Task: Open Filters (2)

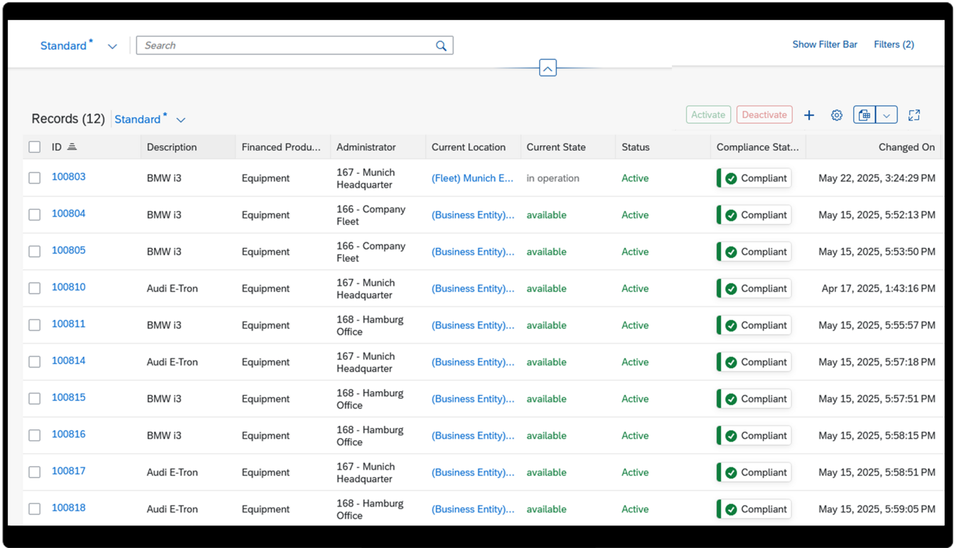Action: click(x=894, y=45)
